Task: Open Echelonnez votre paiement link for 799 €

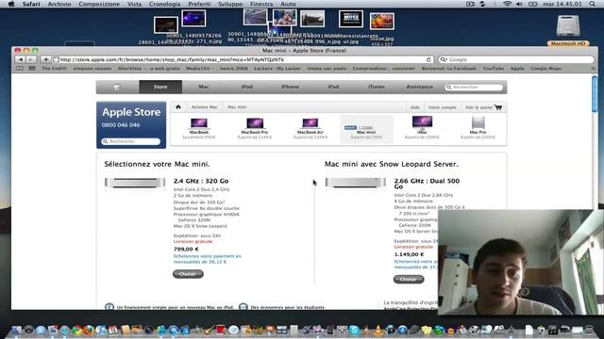Action: click(208, 259)
